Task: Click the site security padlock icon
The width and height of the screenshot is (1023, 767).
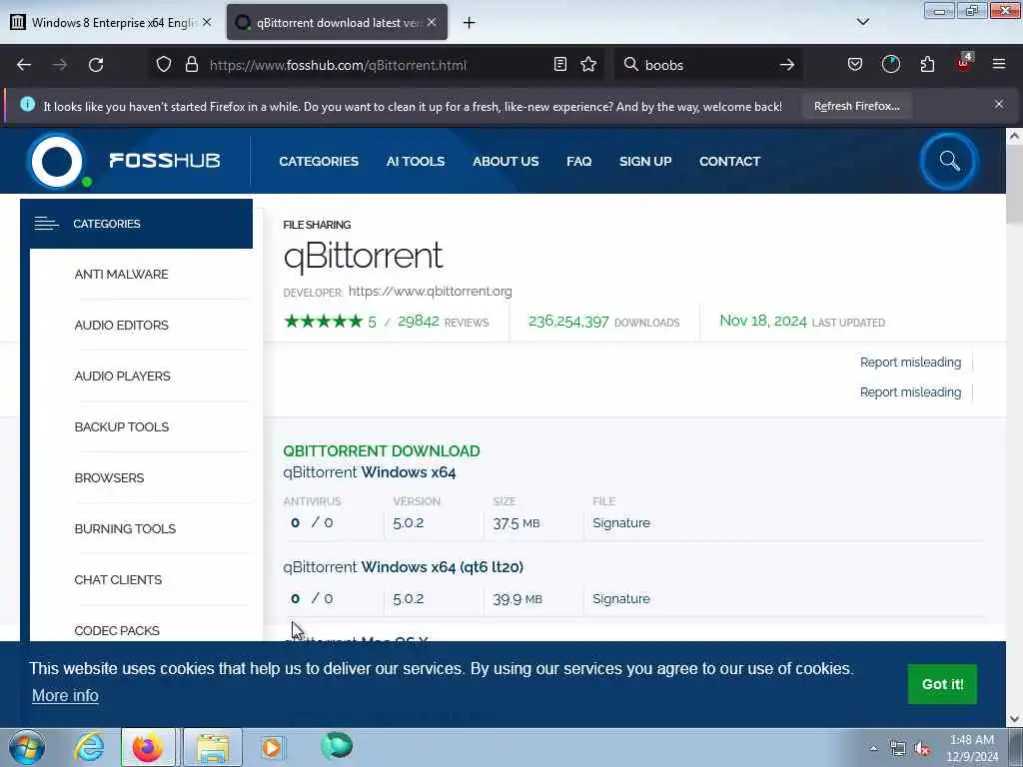Action: tap(191, 65)
